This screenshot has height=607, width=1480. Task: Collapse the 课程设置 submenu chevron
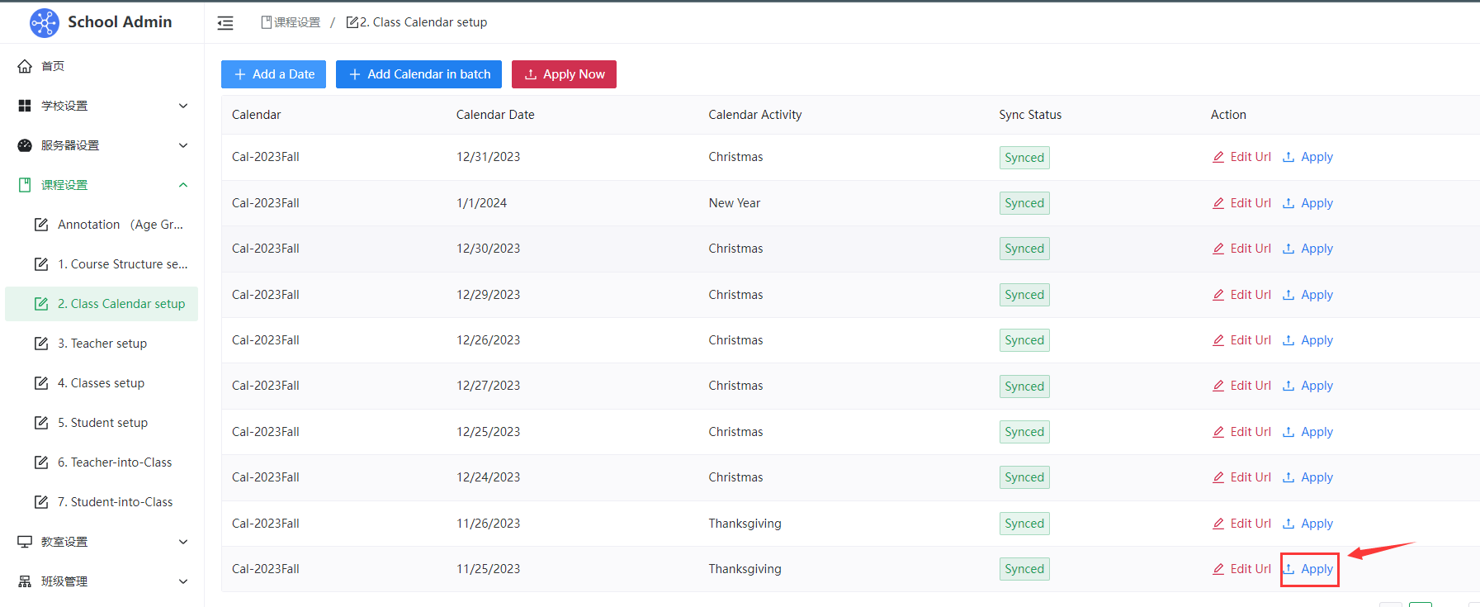[x=183, y=185]
